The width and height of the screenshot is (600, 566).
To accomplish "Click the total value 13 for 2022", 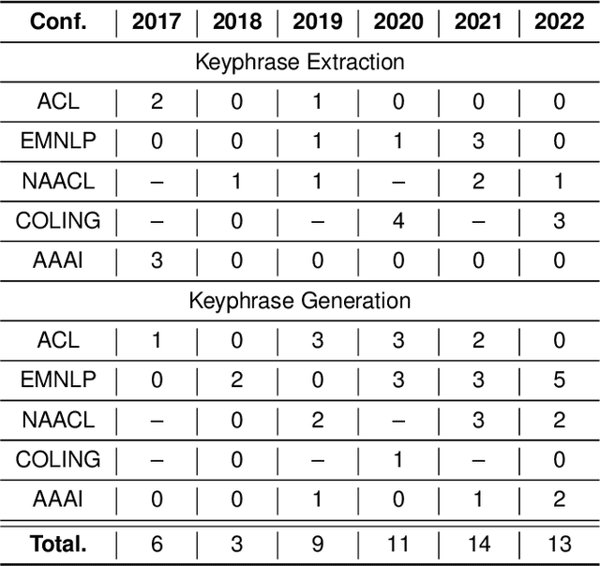I will [x=559, y=543].
